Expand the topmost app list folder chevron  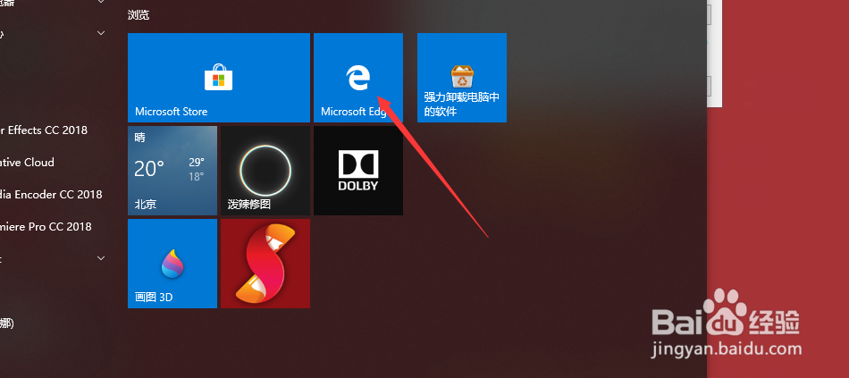coord(101,2)
